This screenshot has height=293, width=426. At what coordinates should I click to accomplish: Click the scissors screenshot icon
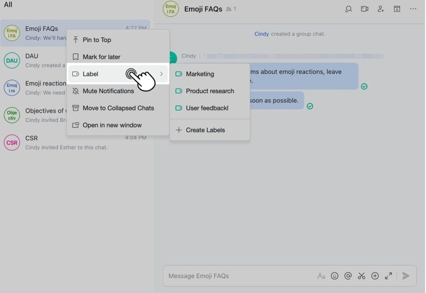[x=361, y=276]
